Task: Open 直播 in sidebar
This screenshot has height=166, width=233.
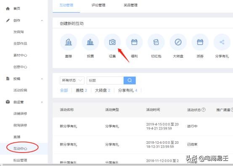Action: click(x=17, y=137)
